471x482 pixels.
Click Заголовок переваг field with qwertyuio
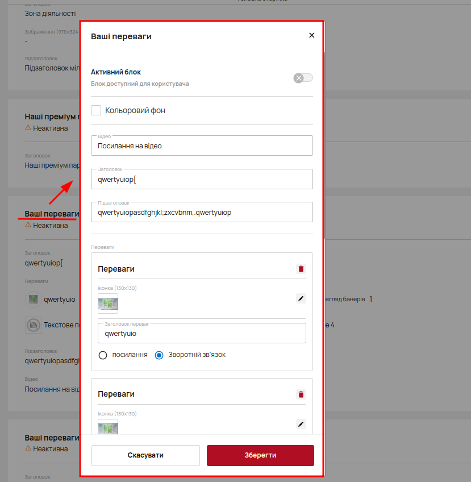202,333
